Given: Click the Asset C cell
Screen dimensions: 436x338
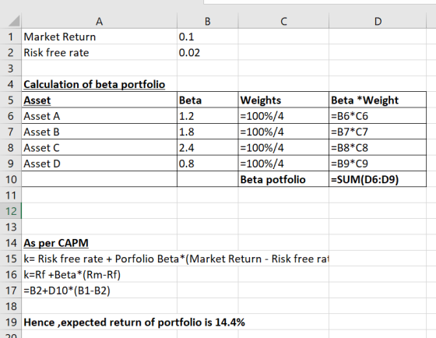Looking at the screenshot, I should (100, 148).
